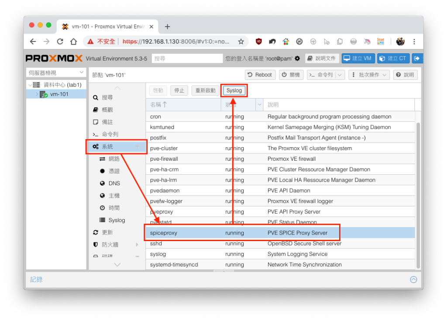Select the ksmtuned service row
The width and height of the screenshot is (447, 321).
coord(281,127)
